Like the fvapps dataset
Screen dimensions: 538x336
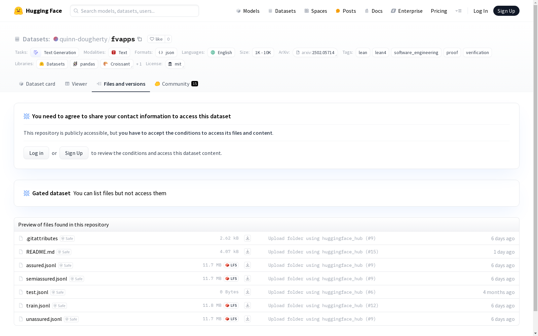point(156,39)
